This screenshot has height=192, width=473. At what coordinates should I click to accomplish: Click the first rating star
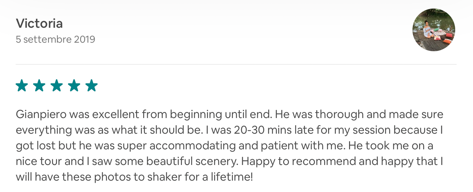click(x=22, y=86)
